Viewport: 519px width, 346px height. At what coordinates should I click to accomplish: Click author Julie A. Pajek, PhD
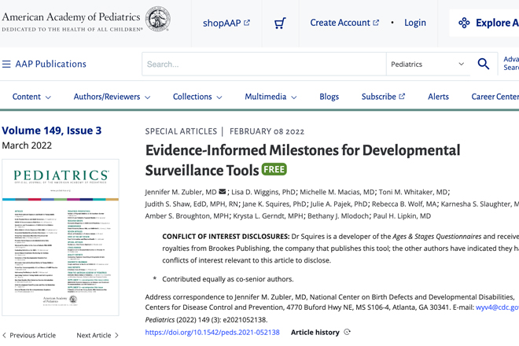point(339,204)
